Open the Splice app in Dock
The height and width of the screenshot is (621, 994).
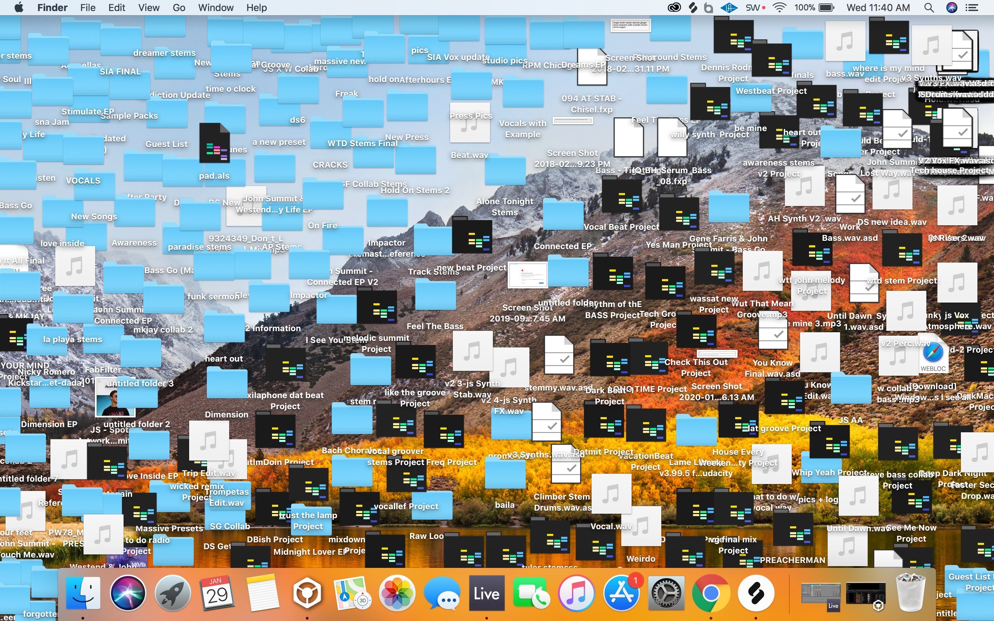(756, 593)
